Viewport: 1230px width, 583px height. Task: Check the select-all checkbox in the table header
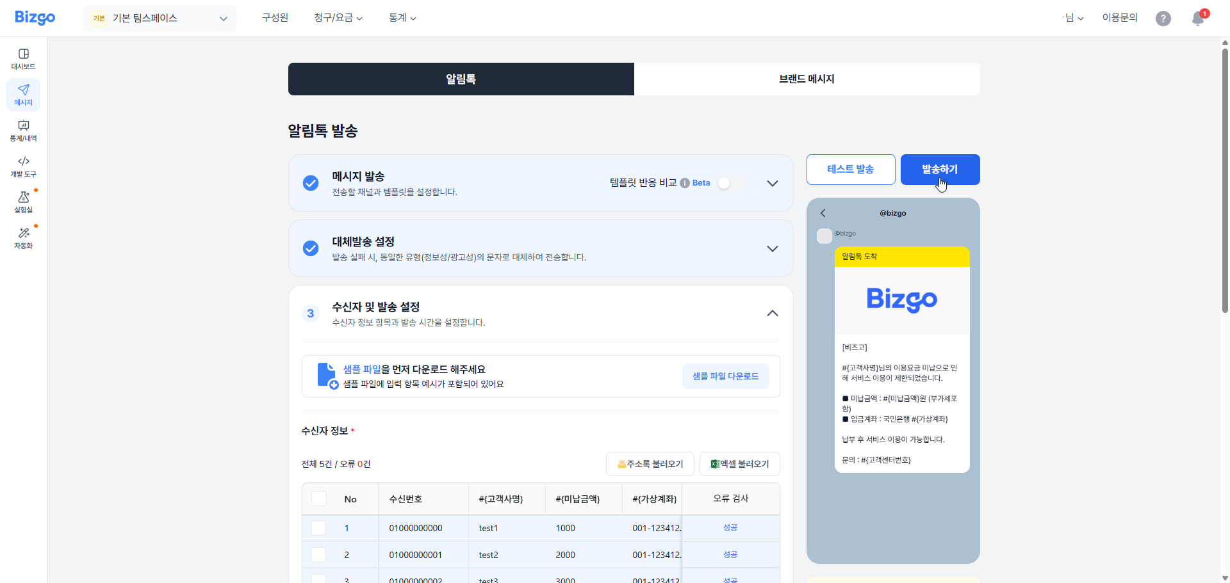point(318,498)
